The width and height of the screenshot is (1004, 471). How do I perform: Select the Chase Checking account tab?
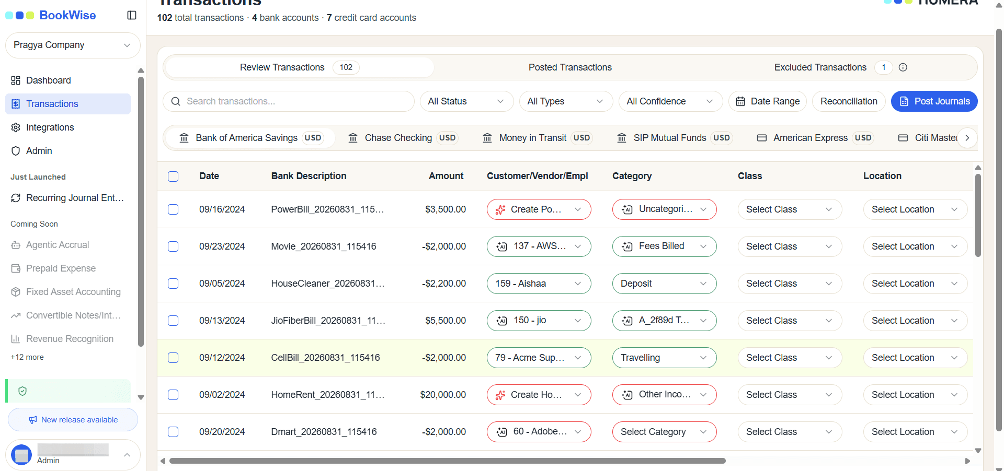[x=403, y=138]
